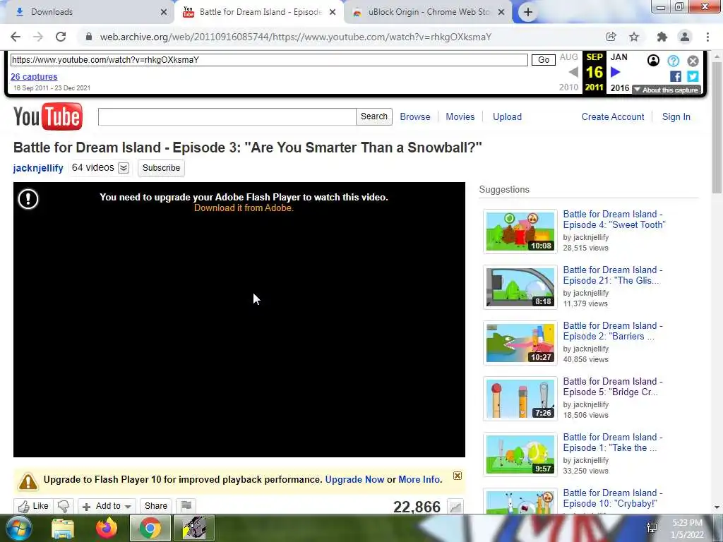
Task: Click the Chrome address bar
Action: point(341,37)
